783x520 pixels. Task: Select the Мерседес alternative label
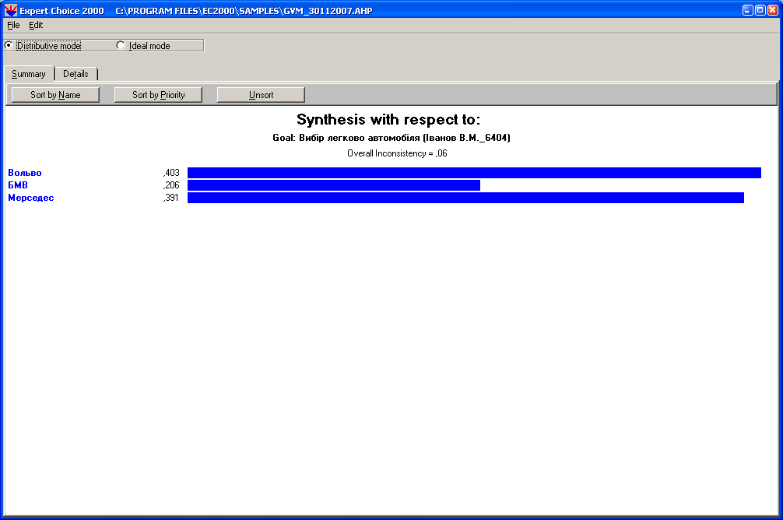[31, 198]
